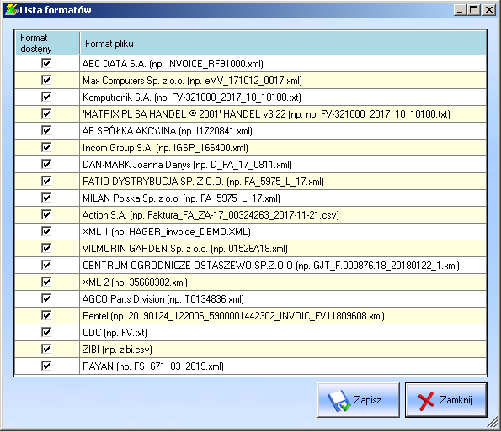Save changes with the Zapisz button
Image resolution: width=501 pixels, height=432 pixels.
(359, 400)
